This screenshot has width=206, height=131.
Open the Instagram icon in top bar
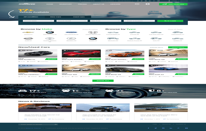[x=146, y=1]
